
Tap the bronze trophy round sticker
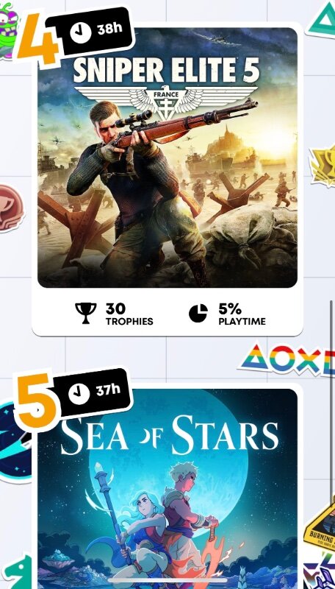click(x=10, y=208)
